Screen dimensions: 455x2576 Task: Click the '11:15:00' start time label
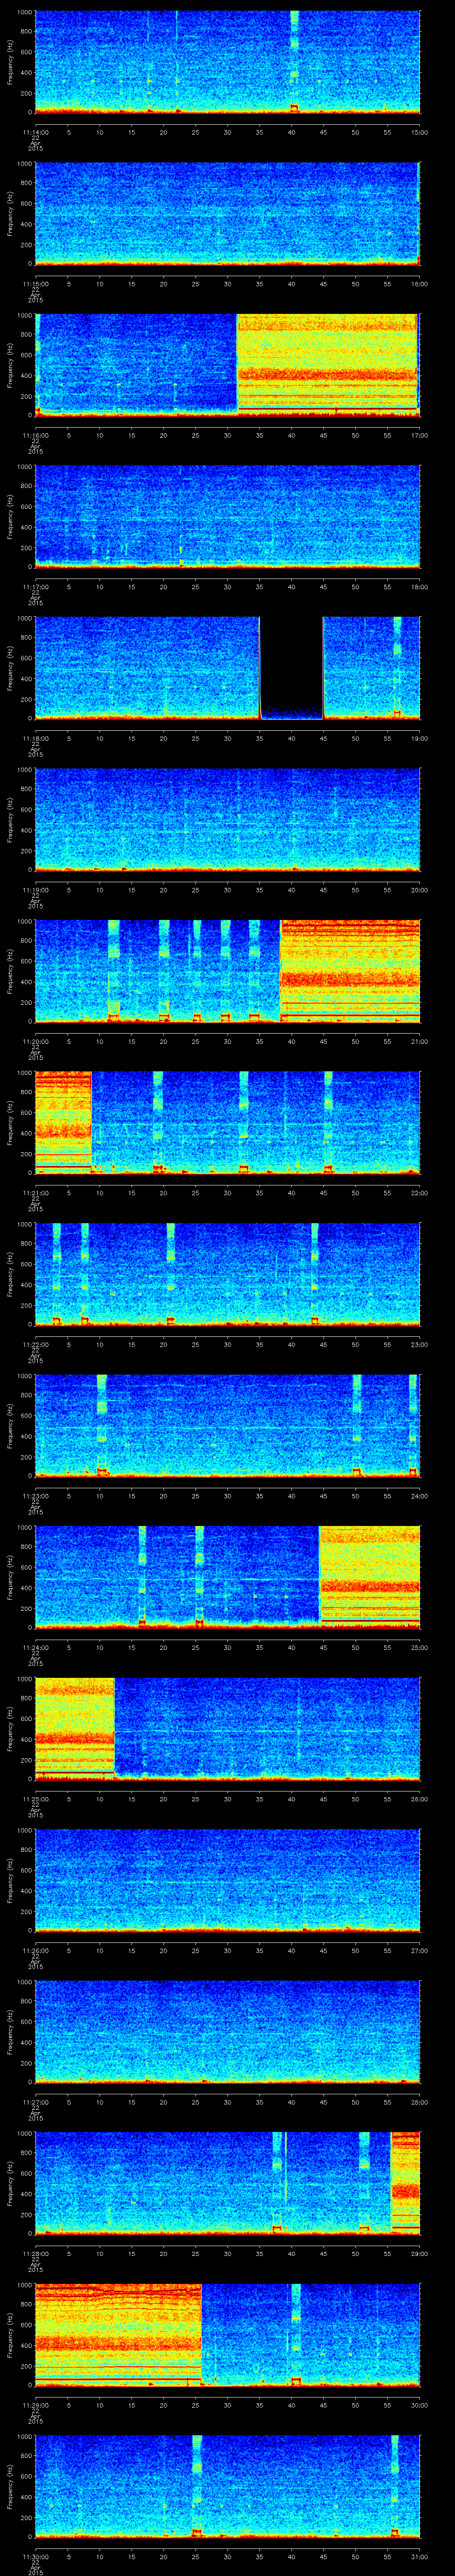35,284
